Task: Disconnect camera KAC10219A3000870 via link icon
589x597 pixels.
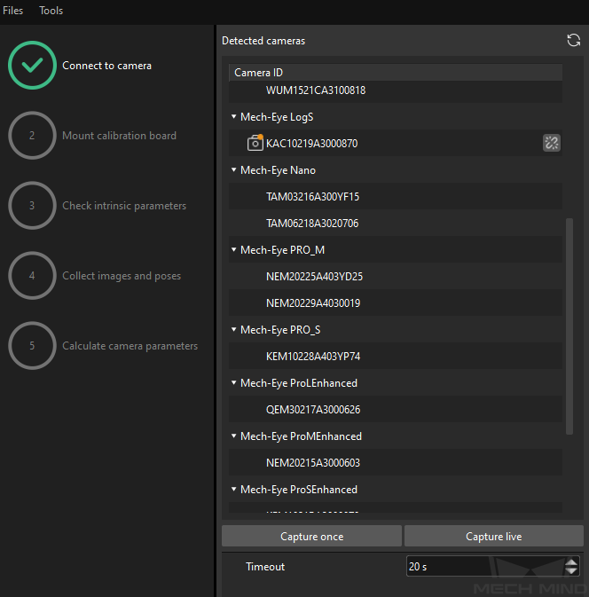Action: (x=552, y=143)
